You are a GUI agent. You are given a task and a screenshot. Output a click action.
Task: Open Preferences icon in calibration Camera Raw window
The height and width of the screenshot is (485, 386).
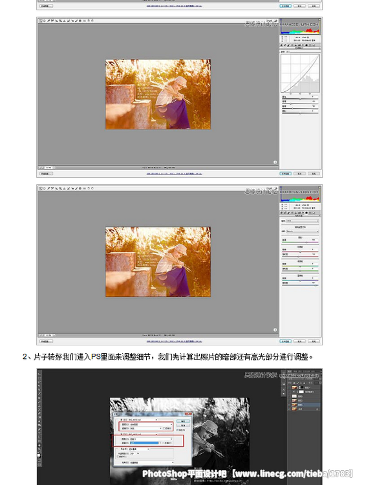click(x=85, y=188)
